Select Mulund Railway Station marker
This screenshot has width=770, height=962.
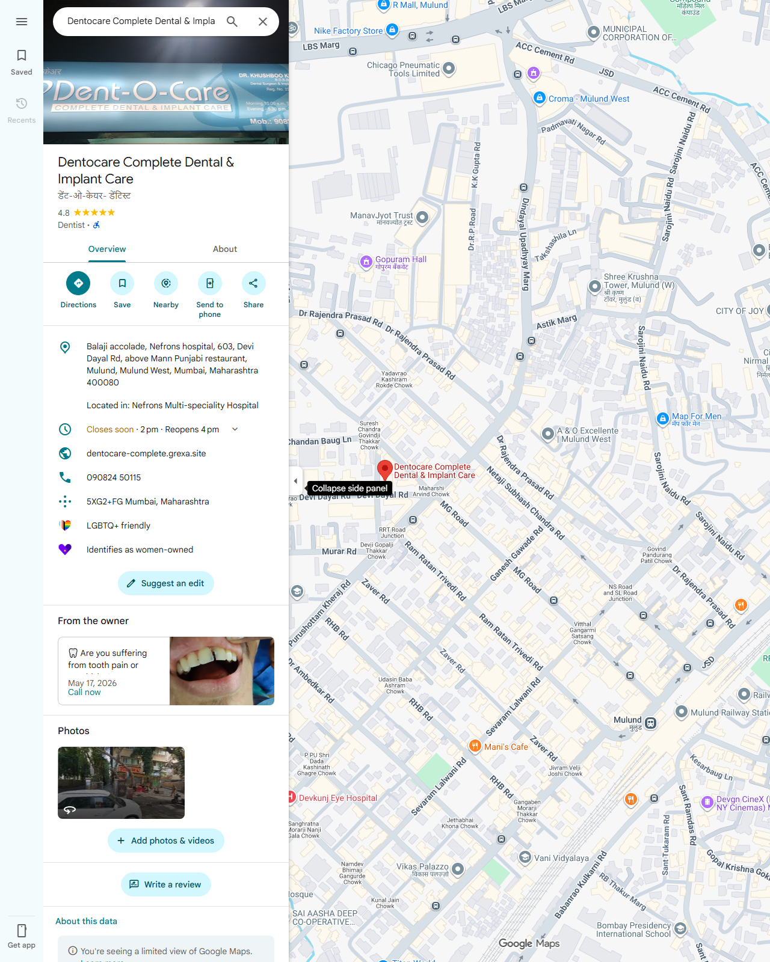pyautogui.click(x=681, y=712)
